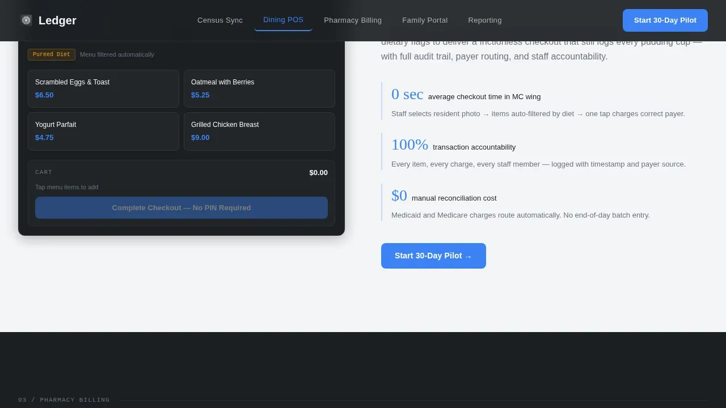726x408 pixels.
Task: Click the Pureed Diet badge
Action: click(52, 54)
